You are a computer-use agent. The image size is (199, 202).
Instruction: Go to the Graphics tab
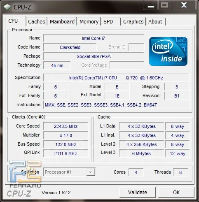tap(133, 22)
